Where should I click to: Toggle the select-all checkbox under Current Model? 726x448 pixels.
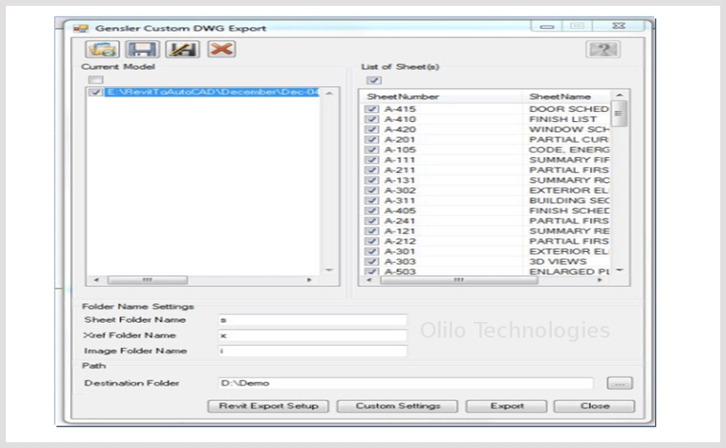pos(96,80)
